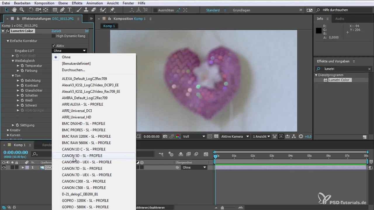Viewport: 374px width, 210px height.
Task: Toggle the frame blending icon in timeline
Action: pos(188,154)
